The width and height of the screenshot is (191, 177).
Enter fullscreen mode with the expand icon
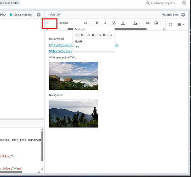pyautogui.click(x=170, y=24)
